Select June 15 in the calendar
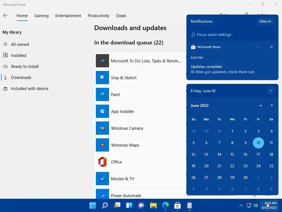This screenshot has height=212, width=282. (x=232, y=154)
